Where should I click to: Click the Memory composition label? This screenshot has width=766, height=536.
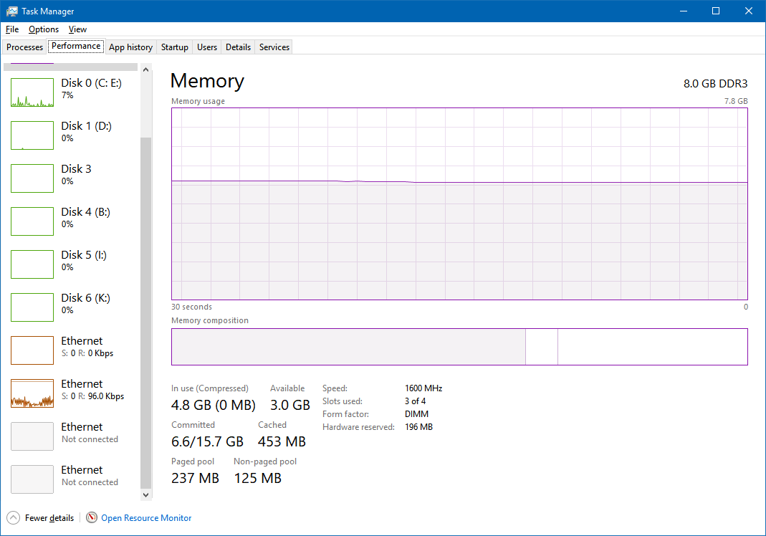(x=209, y=320)
